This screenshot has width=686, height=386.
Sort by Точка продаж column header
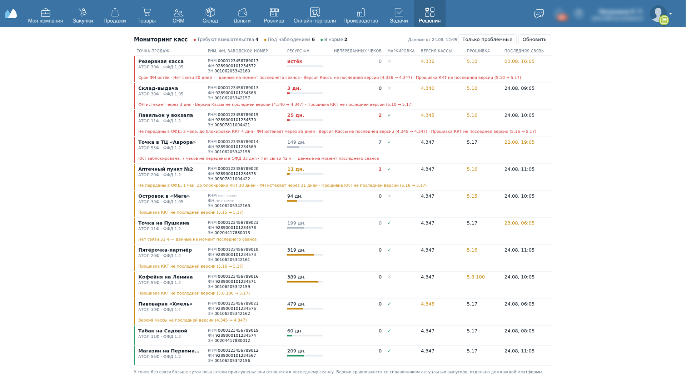click(153, 51)
